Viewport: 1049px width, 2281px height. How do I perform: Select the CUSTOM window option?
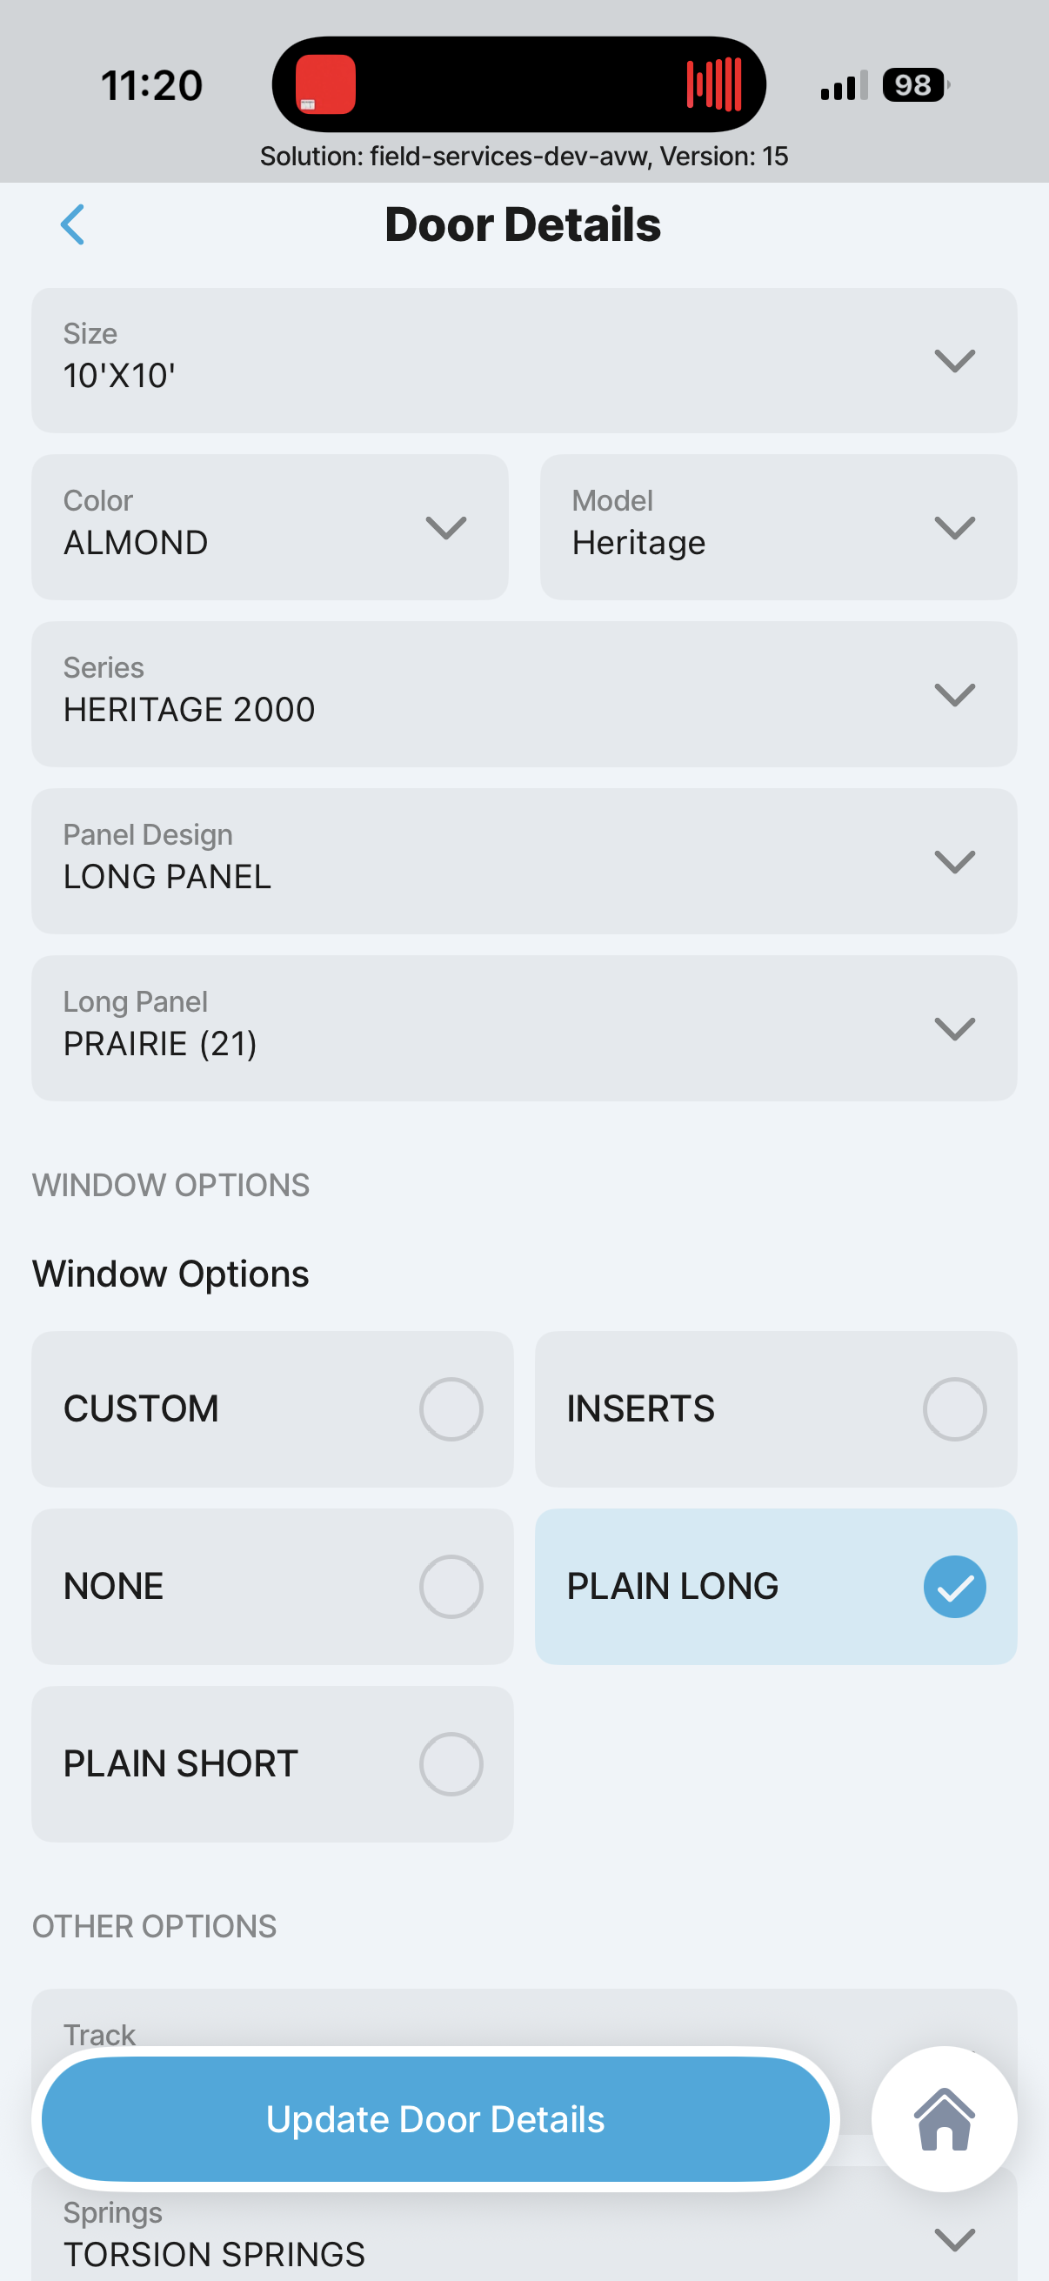pyautogui.click(x=271, y=1408)
